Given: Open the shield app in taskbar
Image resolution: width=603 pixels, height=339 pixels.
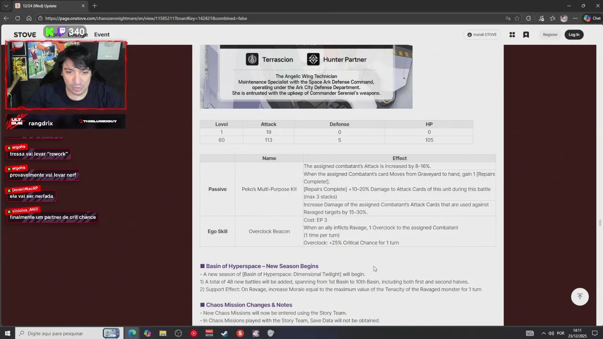Looking at the screenshot, I should pos(270,333).
